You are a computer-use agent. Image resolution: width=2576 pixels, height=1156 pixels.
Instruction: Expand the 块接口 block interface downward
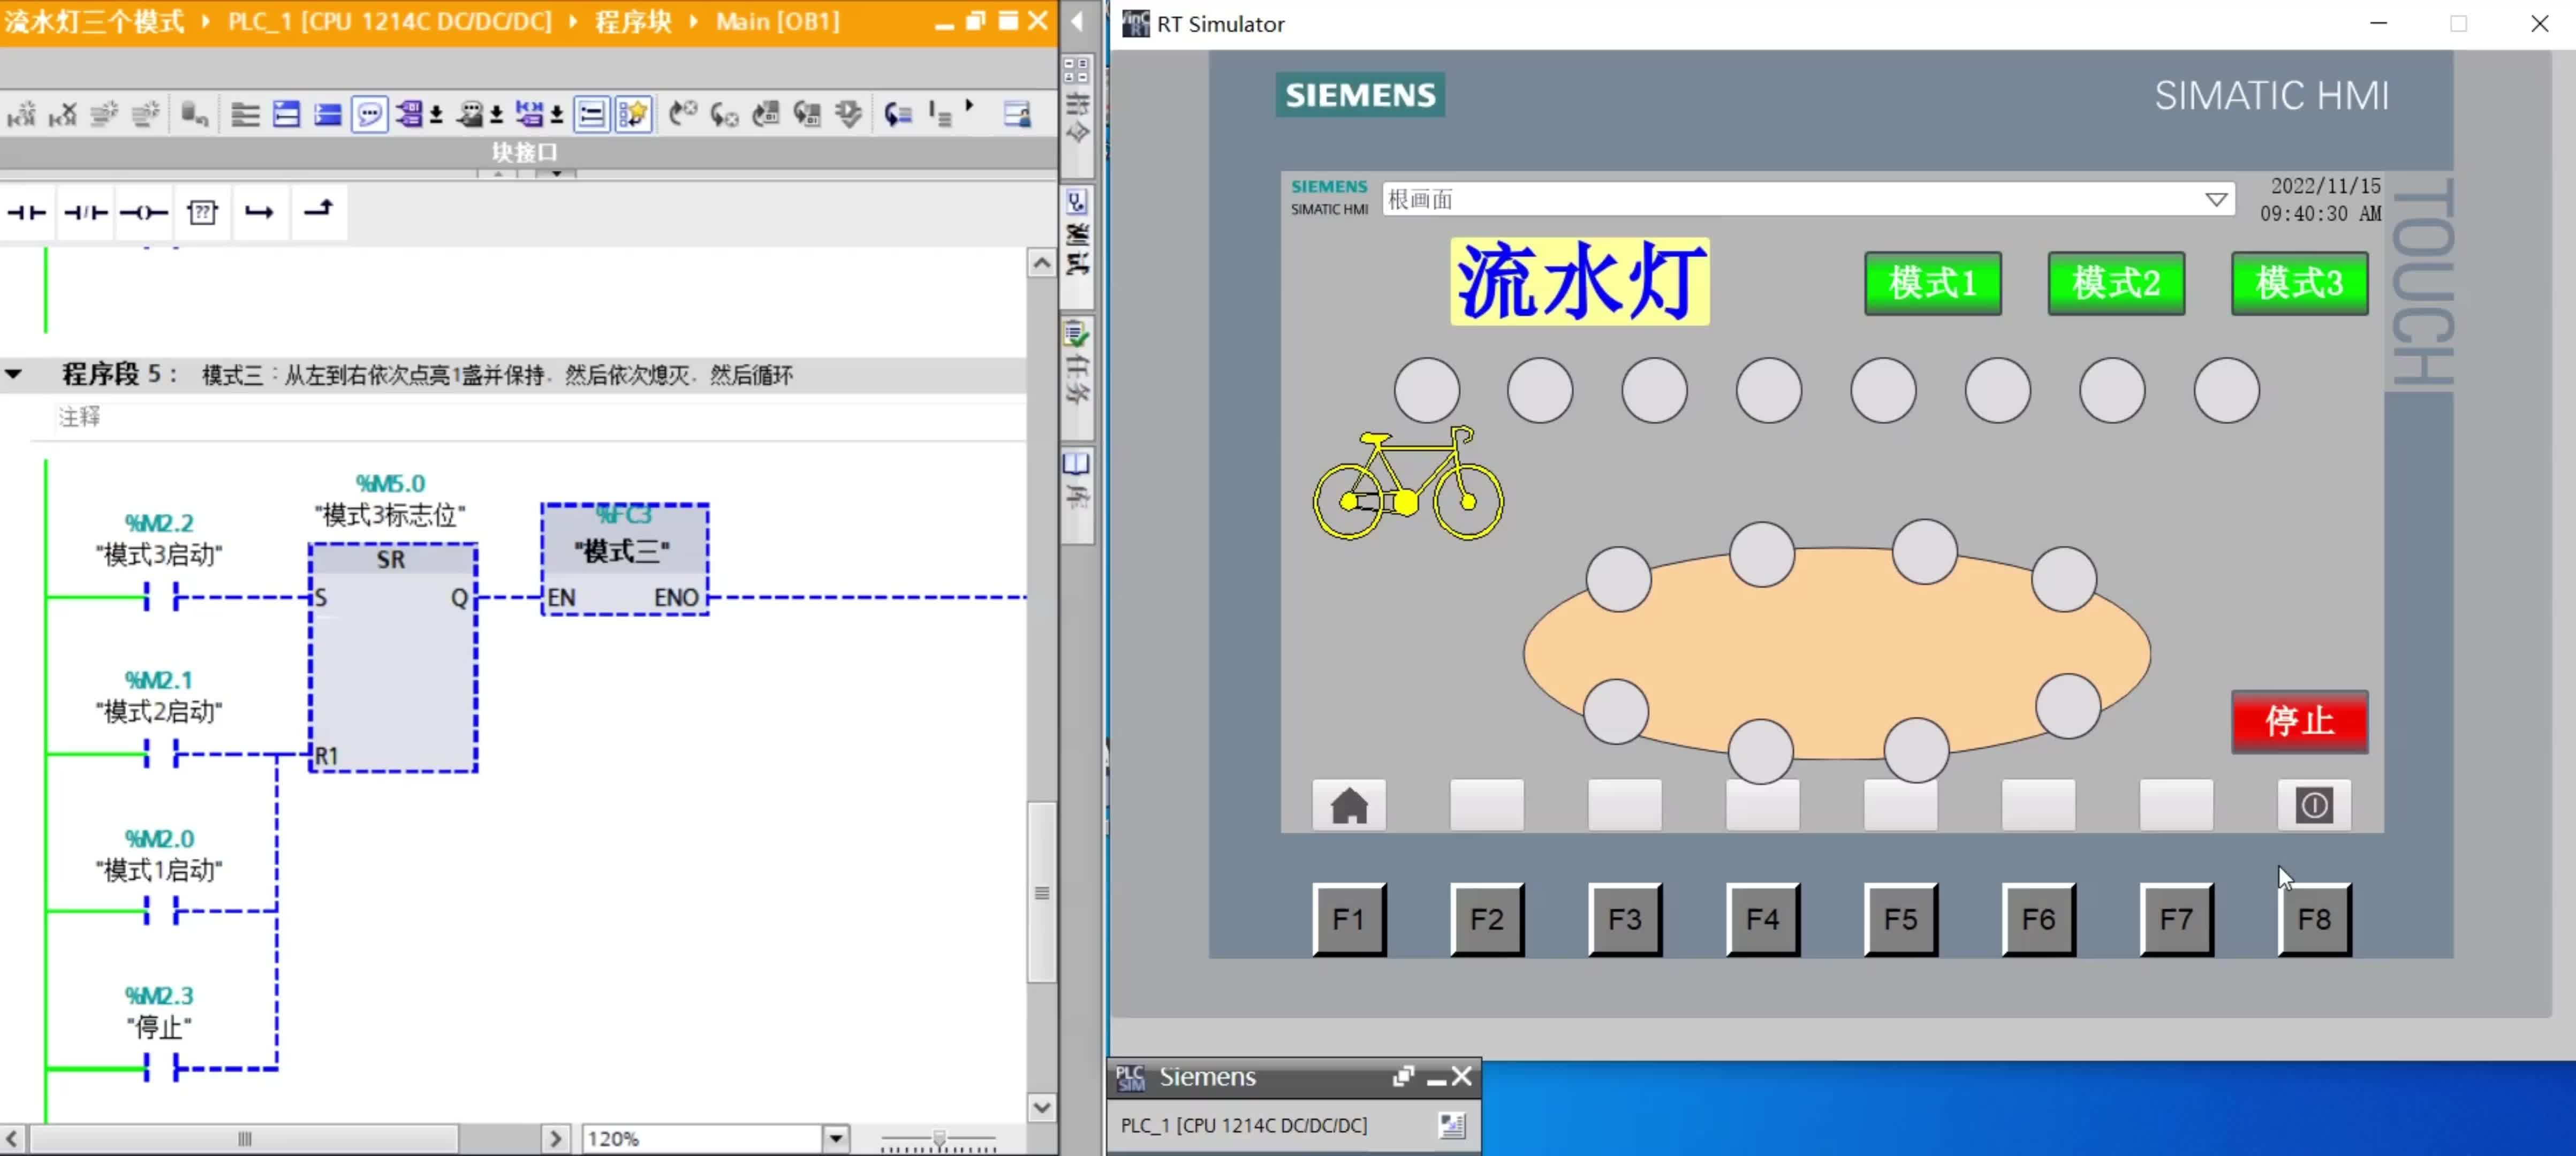coord(556,174)
